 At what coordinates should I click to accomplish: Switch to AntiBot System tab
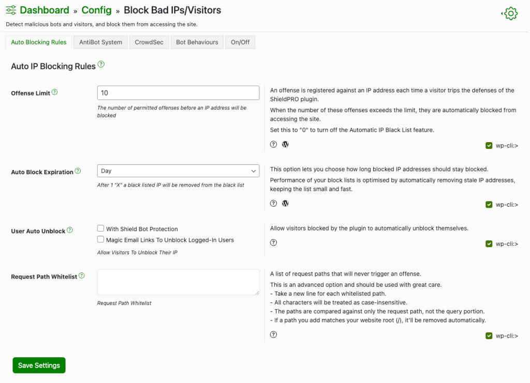[x=101, y=42]
